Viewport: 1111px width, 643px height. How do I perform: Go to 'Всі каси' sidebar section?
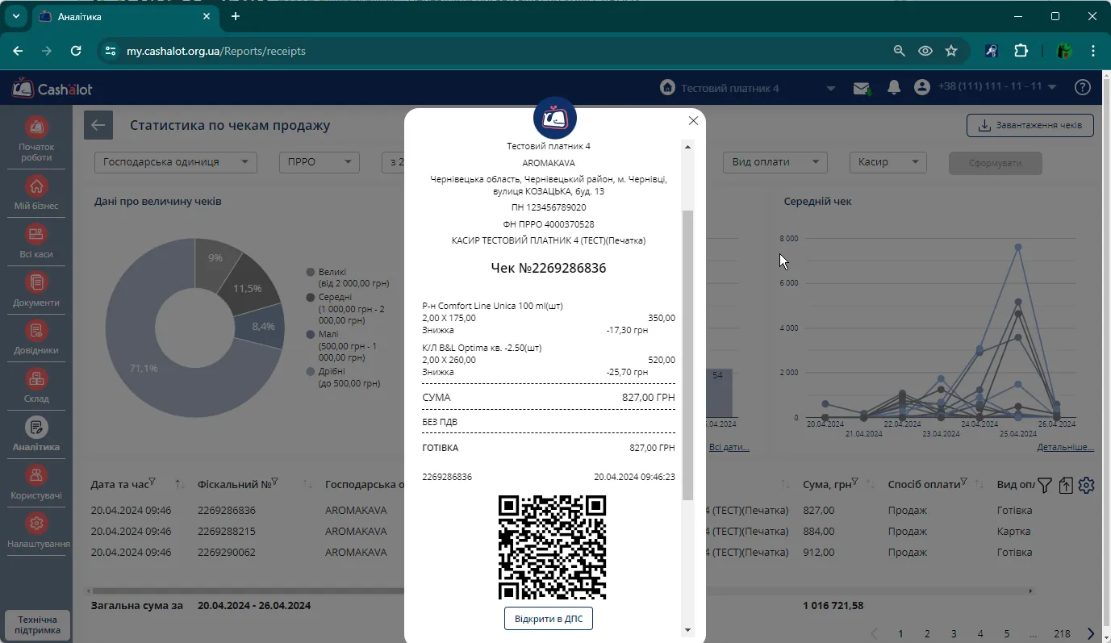click(x=36, y=242)
